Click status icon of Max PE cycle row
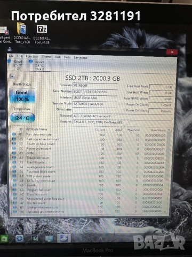Screen dimensions: 192x257 [x=14, y=162]
